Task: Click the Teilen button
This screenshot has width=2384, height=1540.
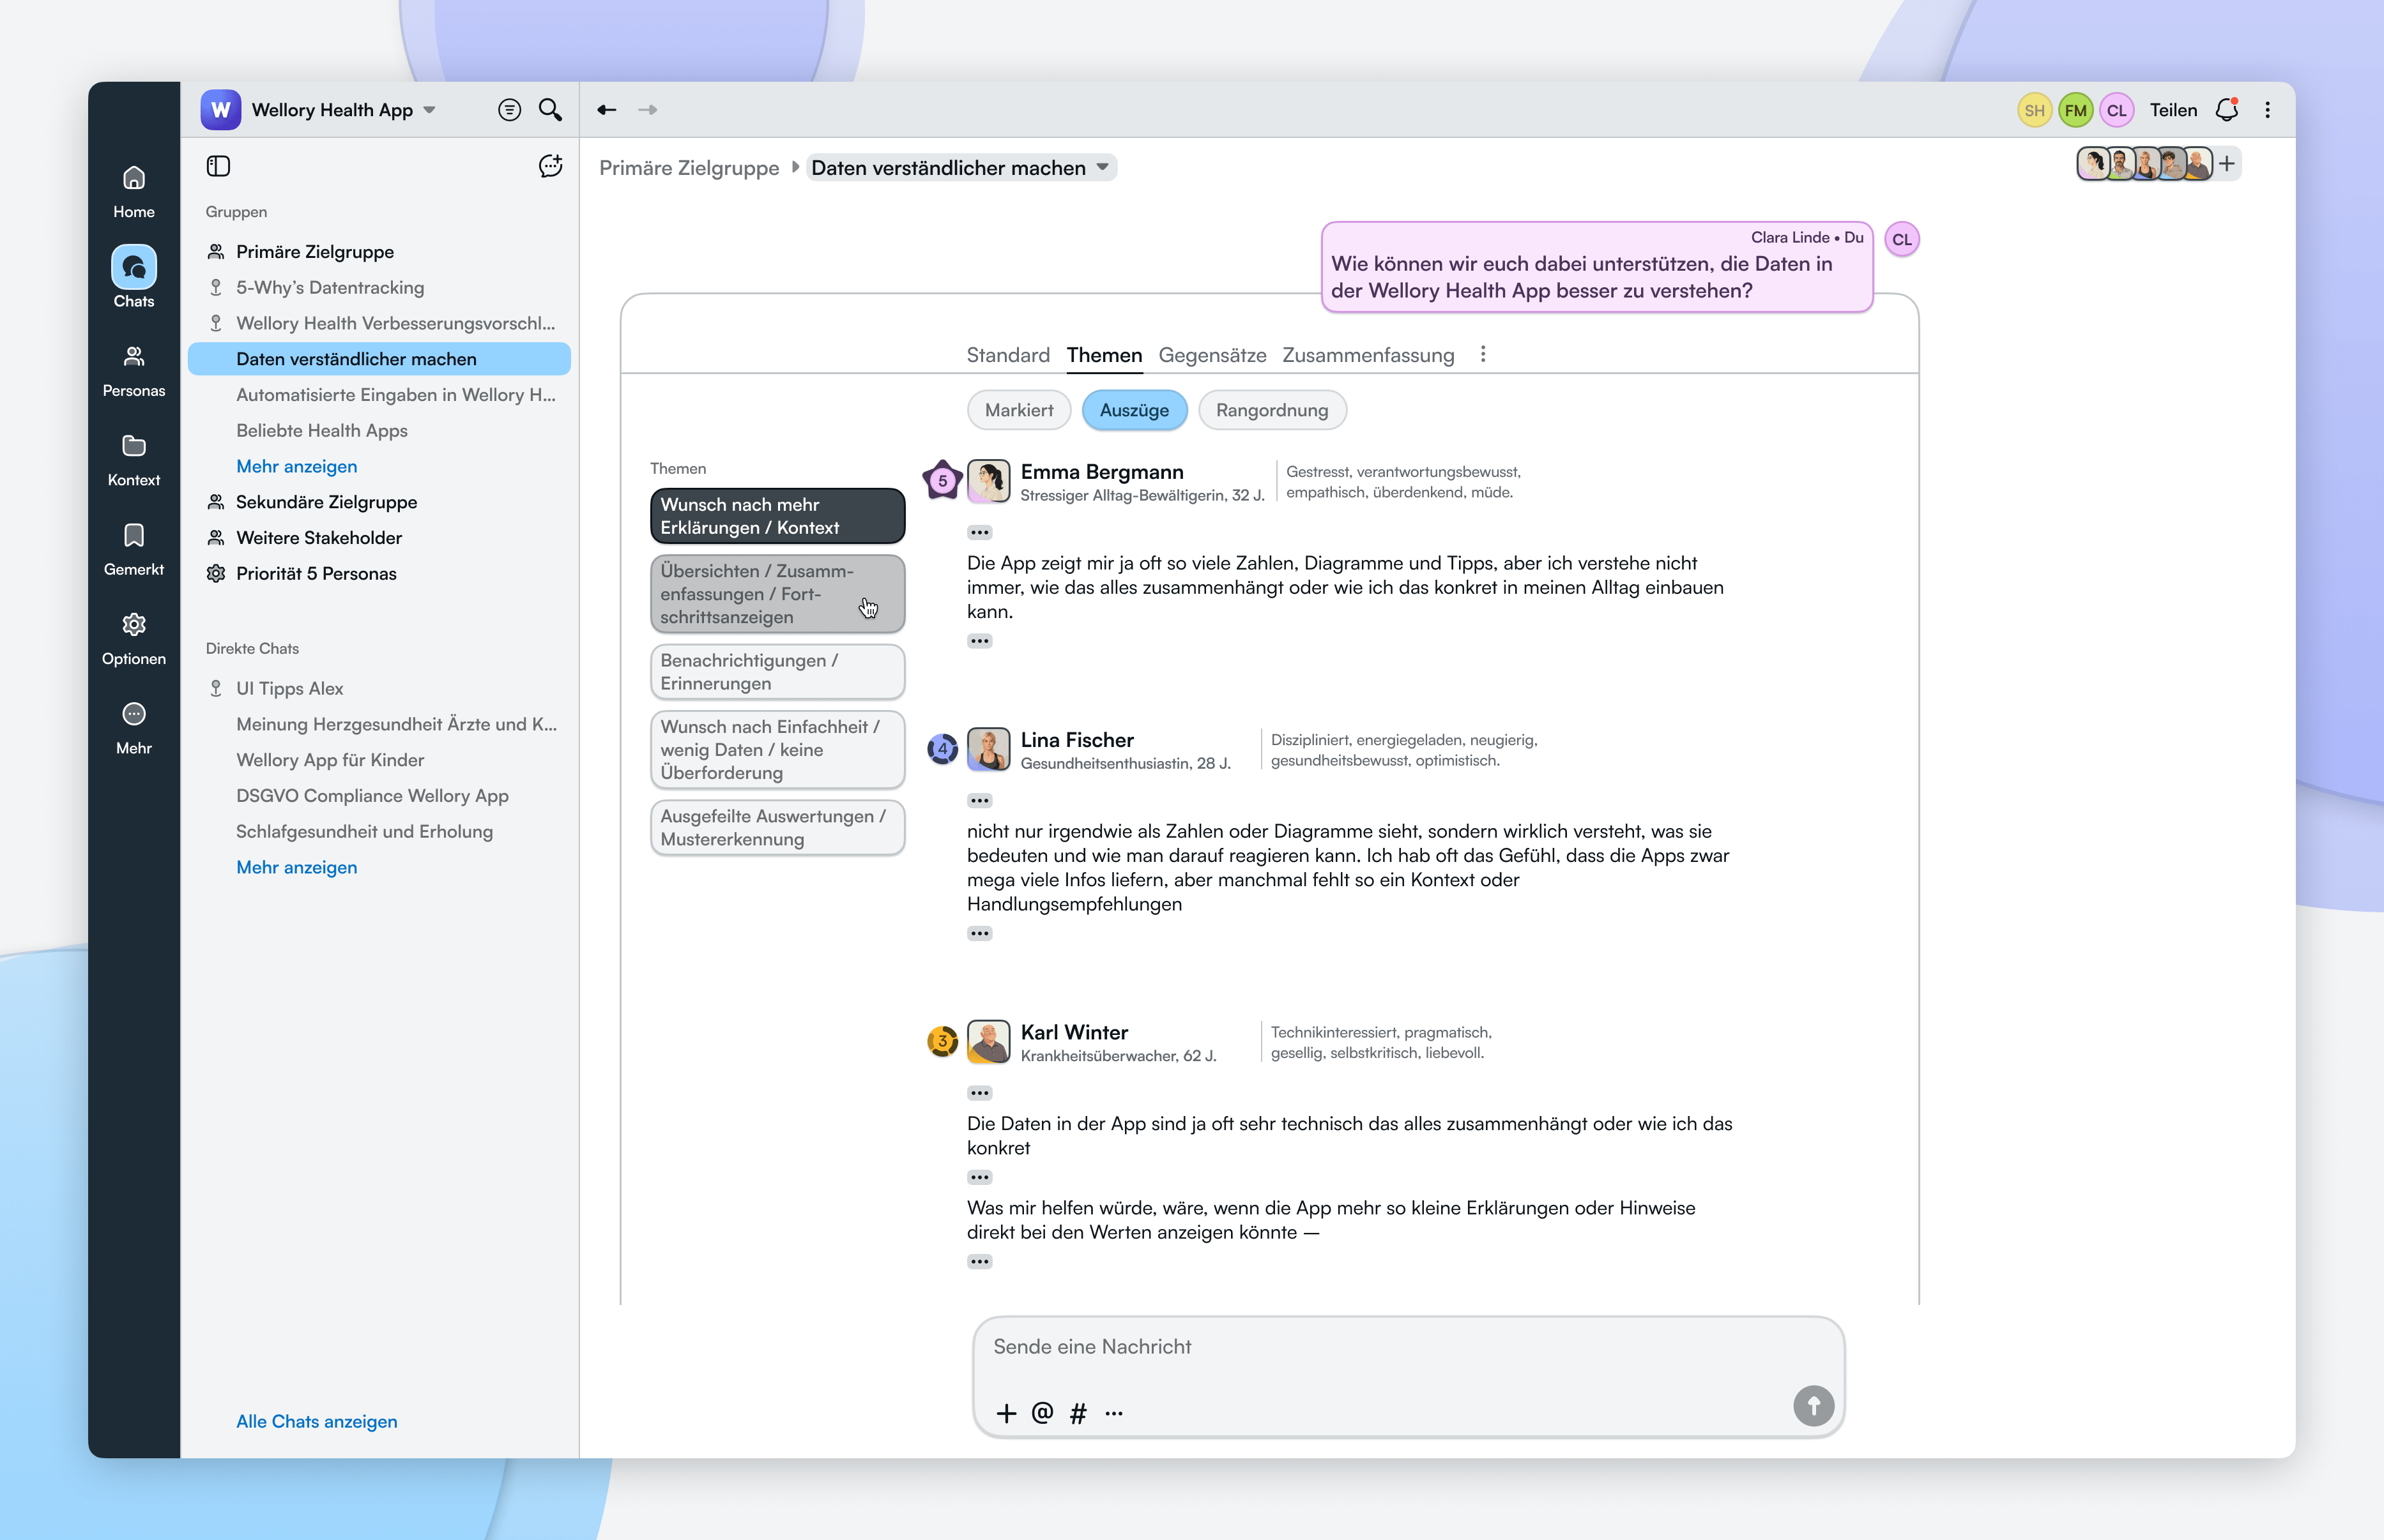Action: coord(2172,110)
